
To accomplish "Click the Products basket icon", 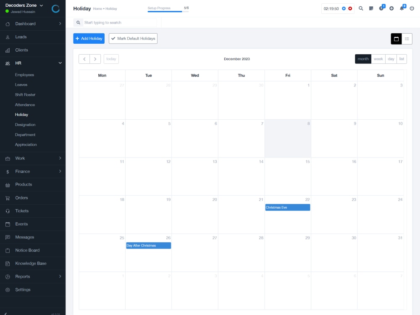I will pyautogui.click(x=8, y=185).
